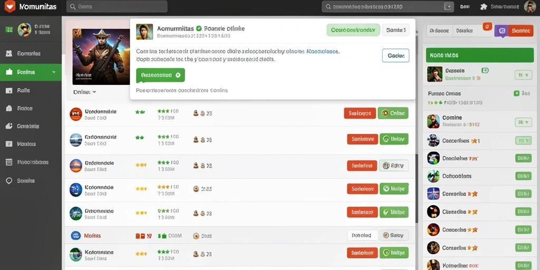Click the magnifier icon in the left search box

click(x=73, y=6)
